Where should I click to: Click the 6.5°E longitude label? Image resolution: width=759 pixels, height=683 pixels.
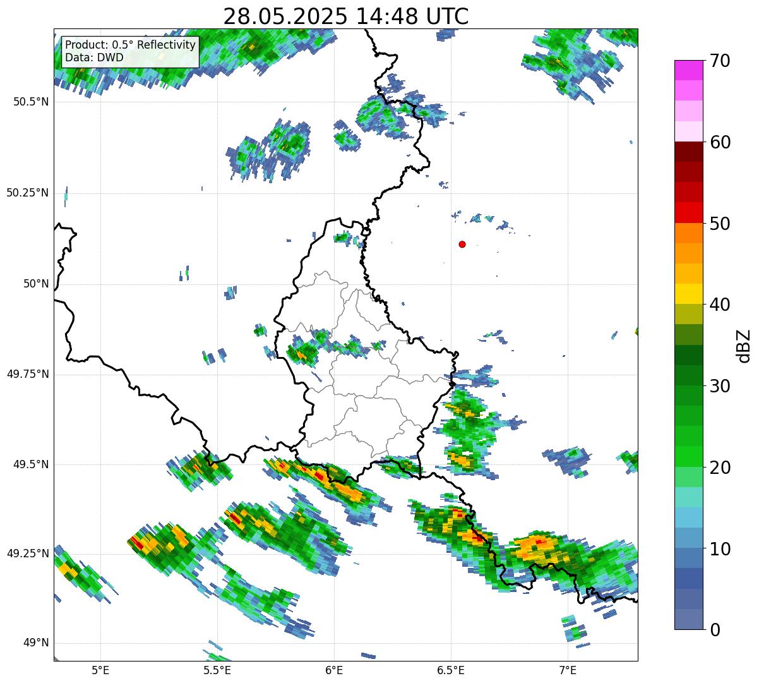coord(451,670)
